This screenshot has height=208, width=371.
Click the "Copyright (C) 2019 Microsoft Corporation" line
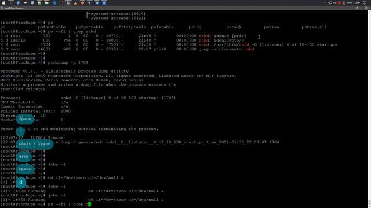point(118,76)
